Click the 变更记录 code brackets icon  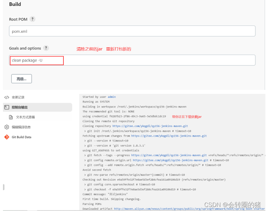(7, 97)
